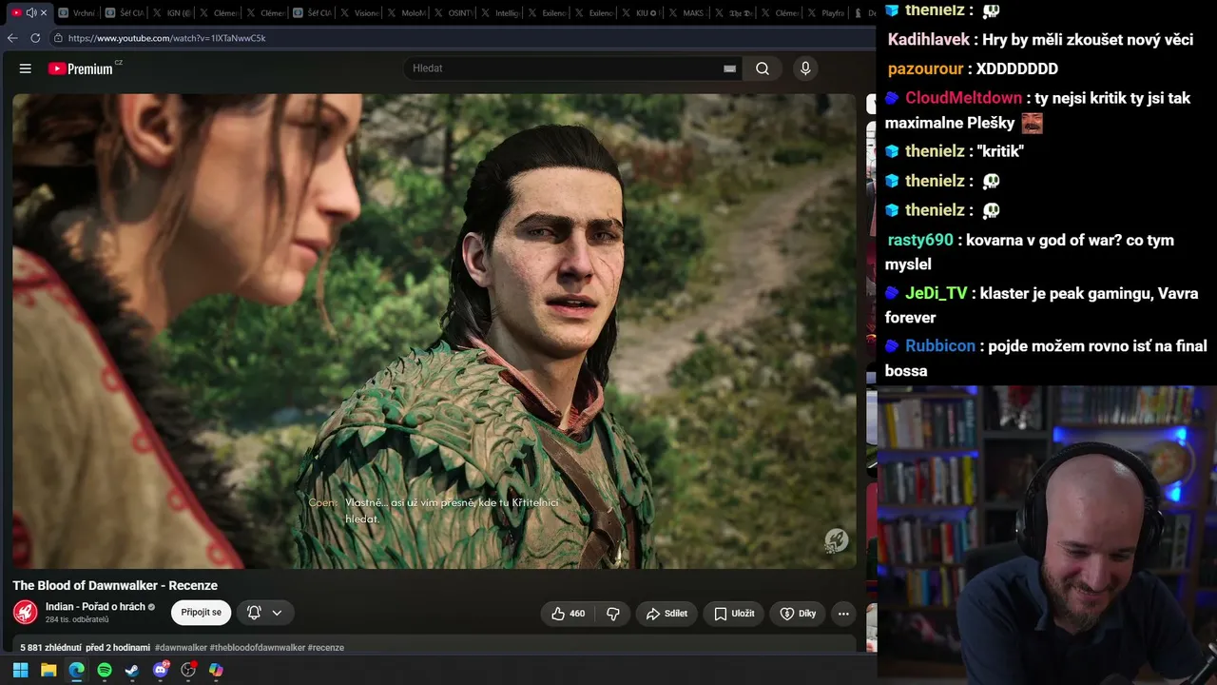Screen dimensions: 1217x685
Task: Open File Explorer from taskbar
Action: pos(48,670)
